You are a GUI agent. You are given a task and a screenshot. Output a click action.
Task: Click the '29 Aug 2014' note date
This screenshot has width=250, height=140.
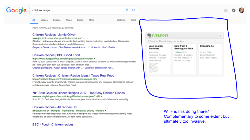tap(205, 52)
